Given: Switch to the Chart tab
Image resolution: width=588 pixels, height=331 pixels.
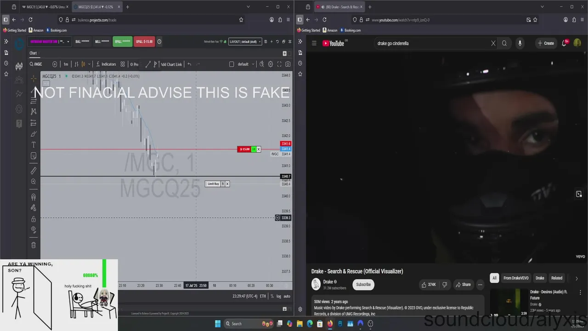Looking at the screenshot, I should pos(33,53).
